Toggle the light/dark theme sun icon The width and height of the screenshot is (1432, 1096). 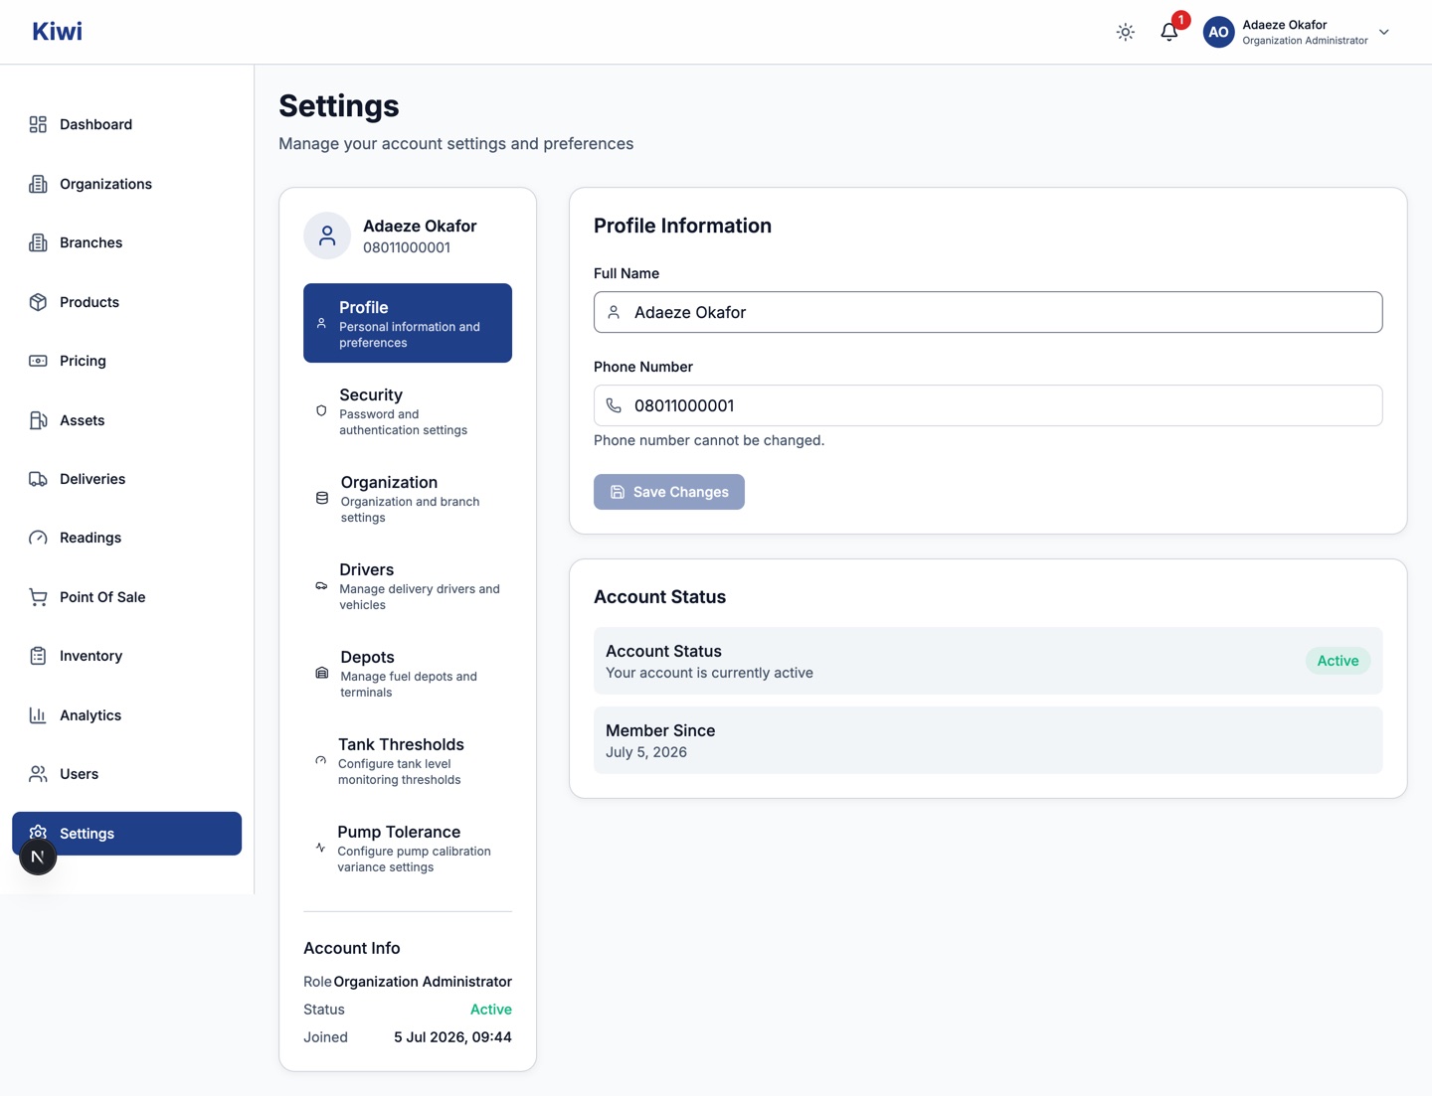tap(1126, 32)
